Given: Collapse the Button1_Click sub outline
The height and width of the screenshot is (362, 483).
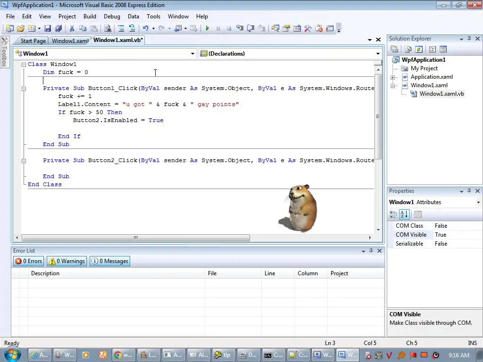Looking at the screenshot, I should pos(24,89).
